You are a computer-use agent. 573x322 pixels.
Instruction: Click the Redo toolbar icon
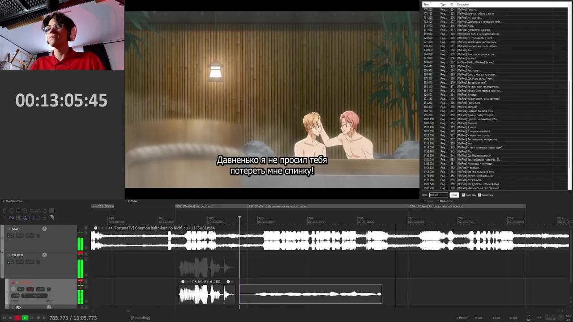point(38,211)
